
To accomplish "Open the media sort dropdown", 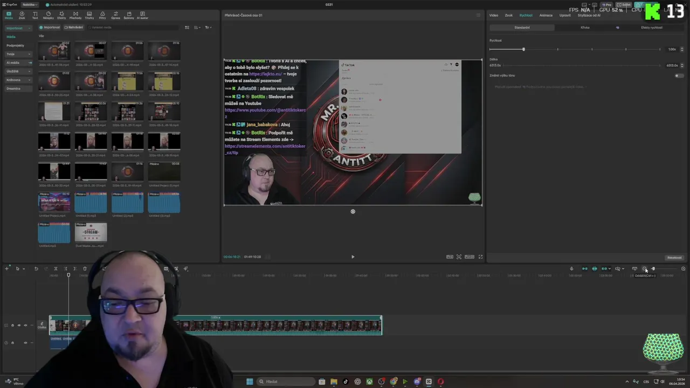I will click(x=197, y=27).
